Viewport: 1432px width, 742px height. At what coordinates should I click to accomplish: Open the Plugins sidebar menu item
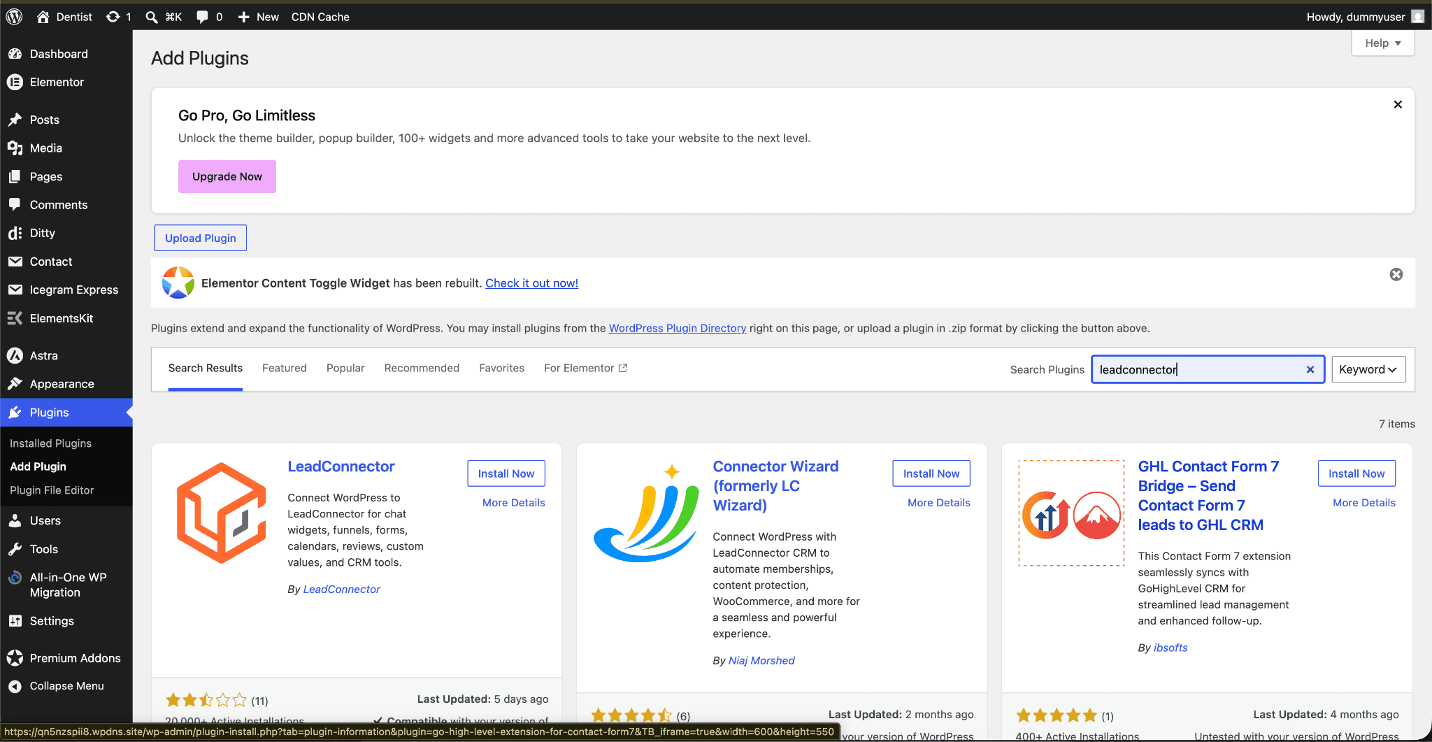point(66,413)
